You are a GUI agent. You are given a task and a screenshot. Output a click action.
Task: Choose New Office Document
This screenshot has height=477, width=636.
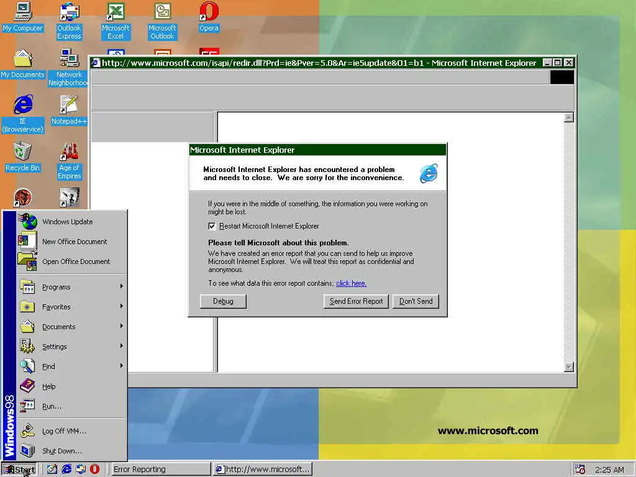pos(71,242)
